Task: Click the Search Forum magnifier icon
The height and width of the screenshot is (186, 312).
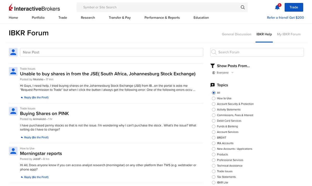Action: pos(214,52)
